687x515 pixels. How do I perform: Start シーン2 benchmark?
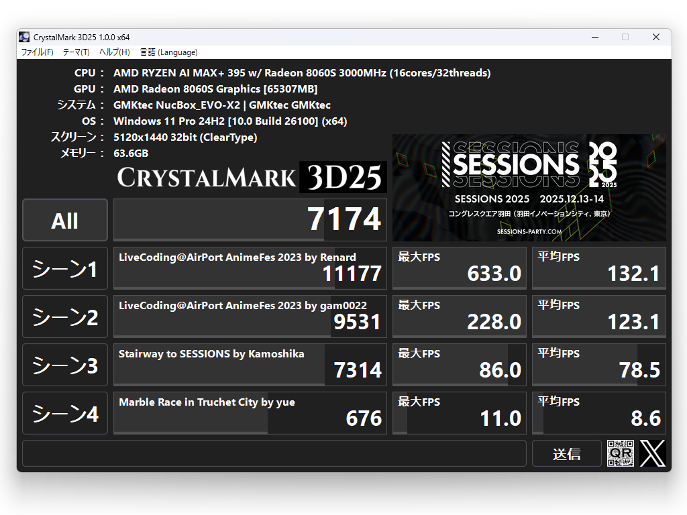pos(64,316)
